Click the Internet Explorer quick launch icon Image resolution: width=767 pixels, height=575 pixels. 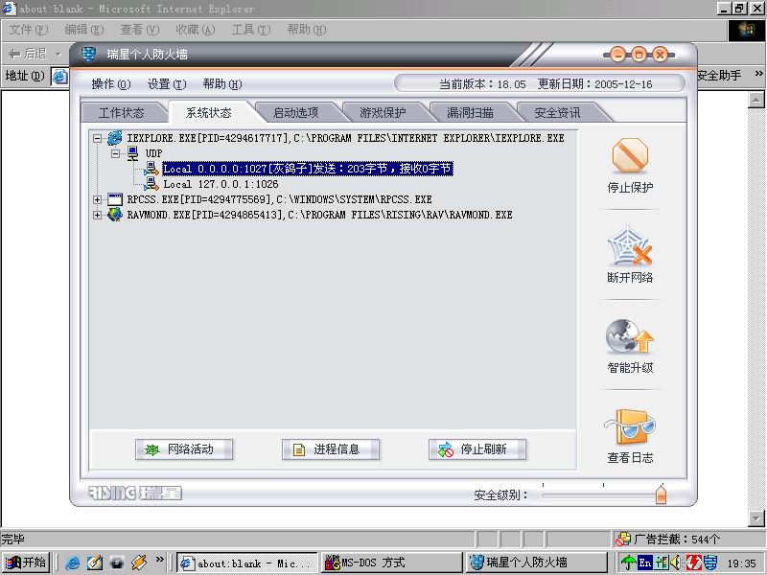73,563
